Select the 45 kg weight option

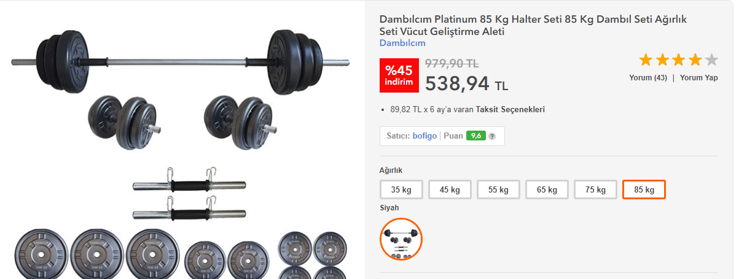click(x=450, y=189)
